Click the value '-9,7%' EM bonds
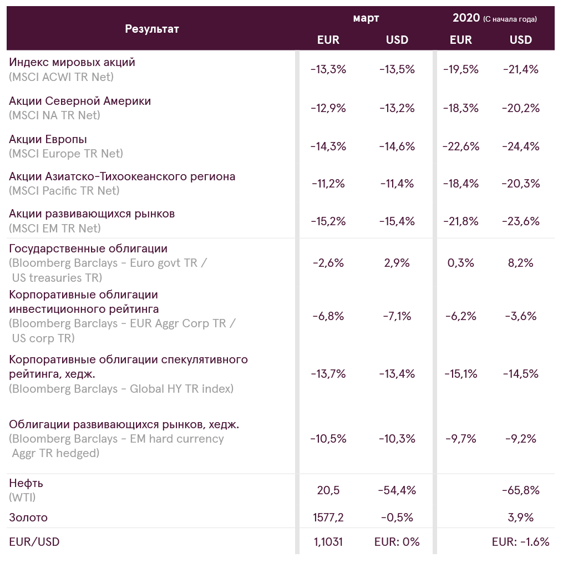The height and width of the screenshot is (568, 568). tap(461, 439)
